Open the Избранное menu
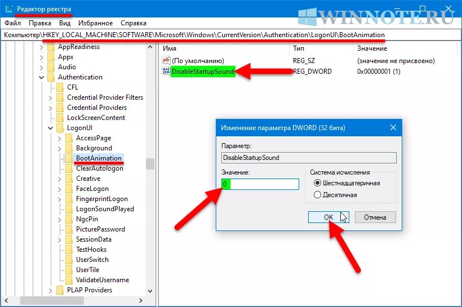Viewport: 462px width, 307px height. [x=95, y=23]
